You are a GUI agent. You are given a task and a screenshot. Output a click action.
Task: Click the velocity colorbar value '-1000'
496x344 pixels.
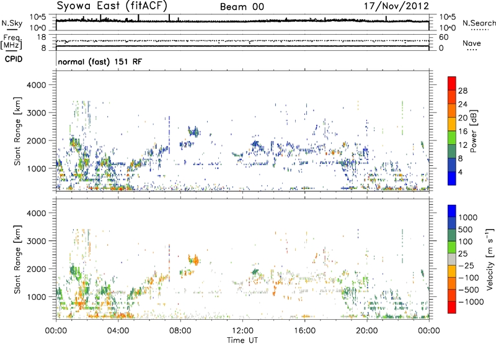pyautogui.click(x=471, y=302)
